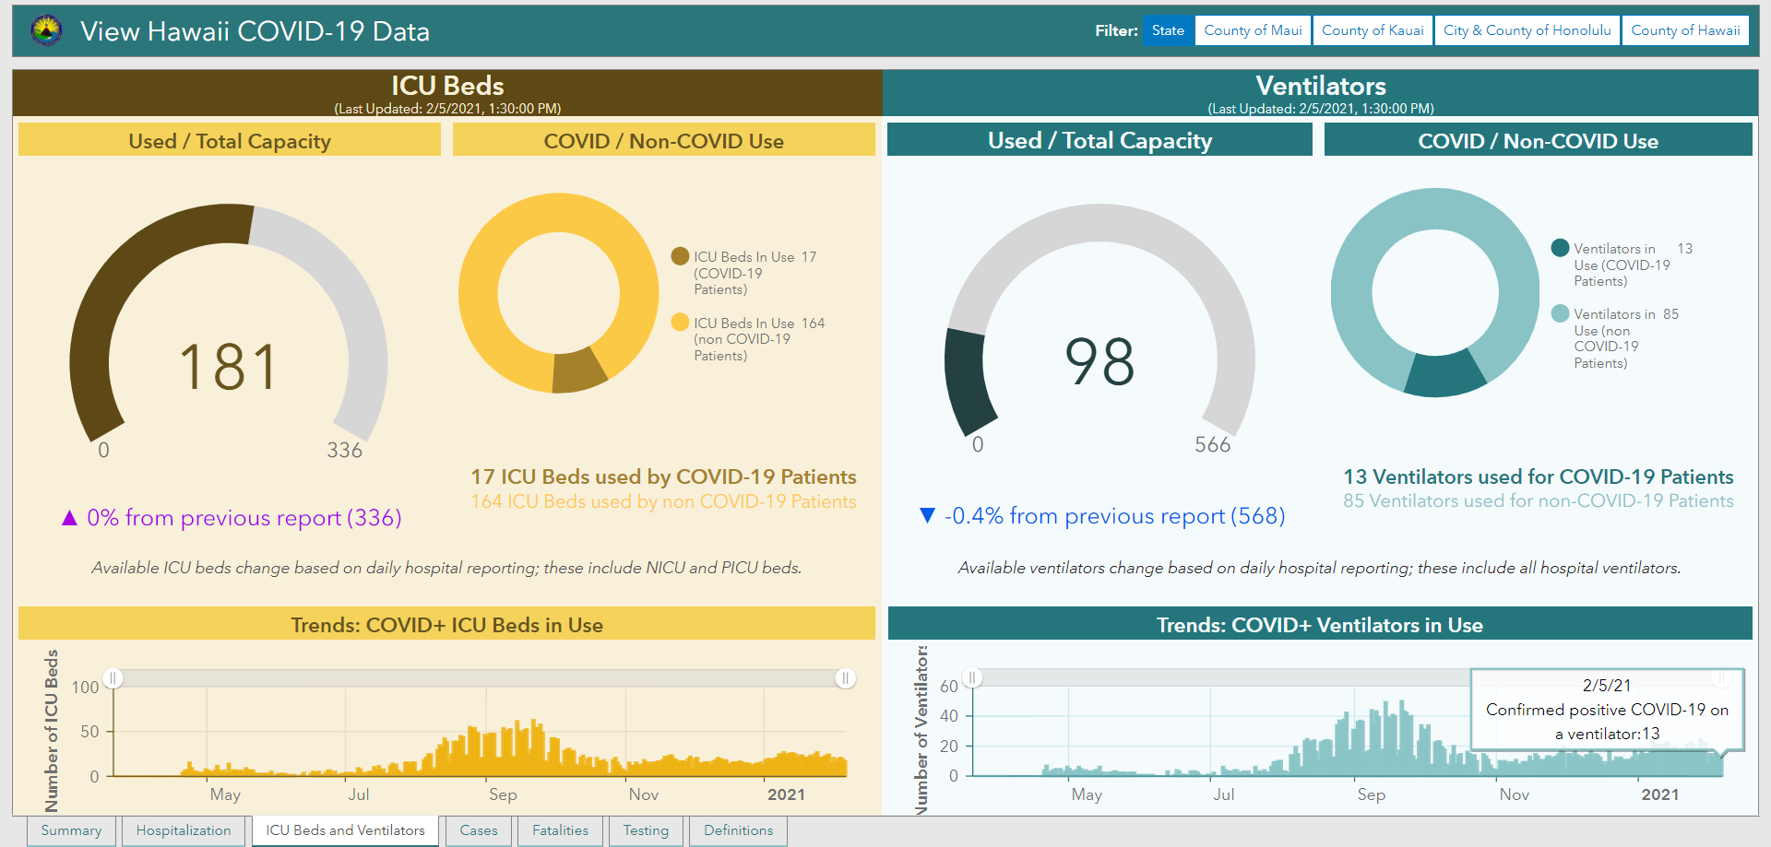Click the ICU beds 181 gauge chart
Image resolution: width=1771 pixels, height=847 pixels.
tap(229, 332)
